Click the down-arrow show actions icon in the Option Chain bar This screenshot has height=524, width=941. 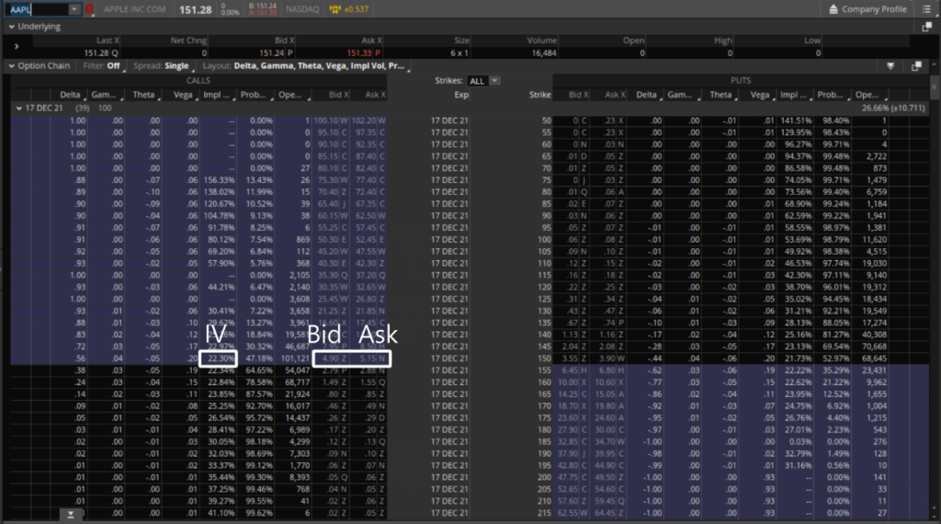pos(890,66)
